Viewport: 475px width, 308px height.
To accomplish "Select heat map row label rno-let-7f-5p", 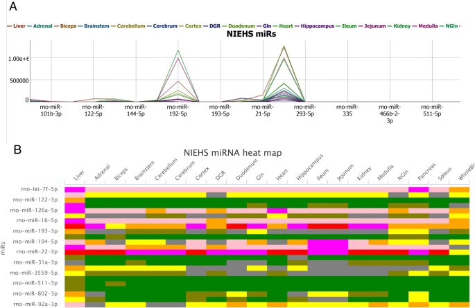I will 40,189.
